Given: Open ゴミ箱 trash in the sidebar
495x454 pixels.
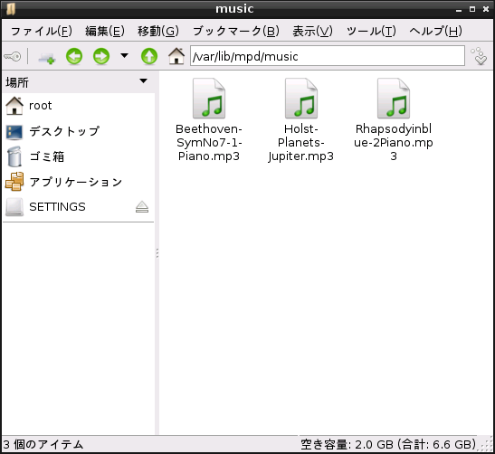Looking at the screenshot, I should tap(79, 156).
